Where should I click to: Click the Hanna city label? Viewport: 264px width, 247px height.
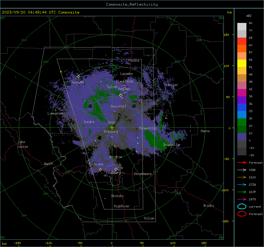tap(205, 131)
